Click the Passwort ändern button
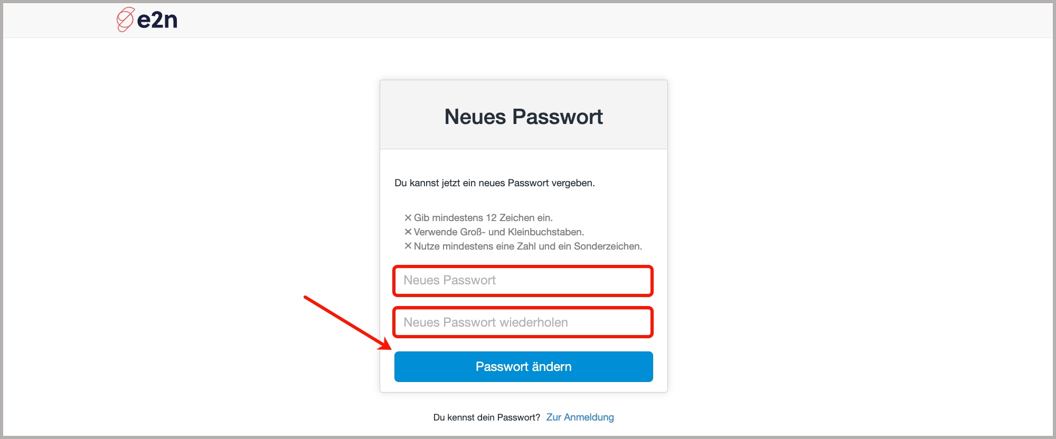 pyautogui.click(x=523, y=366)
